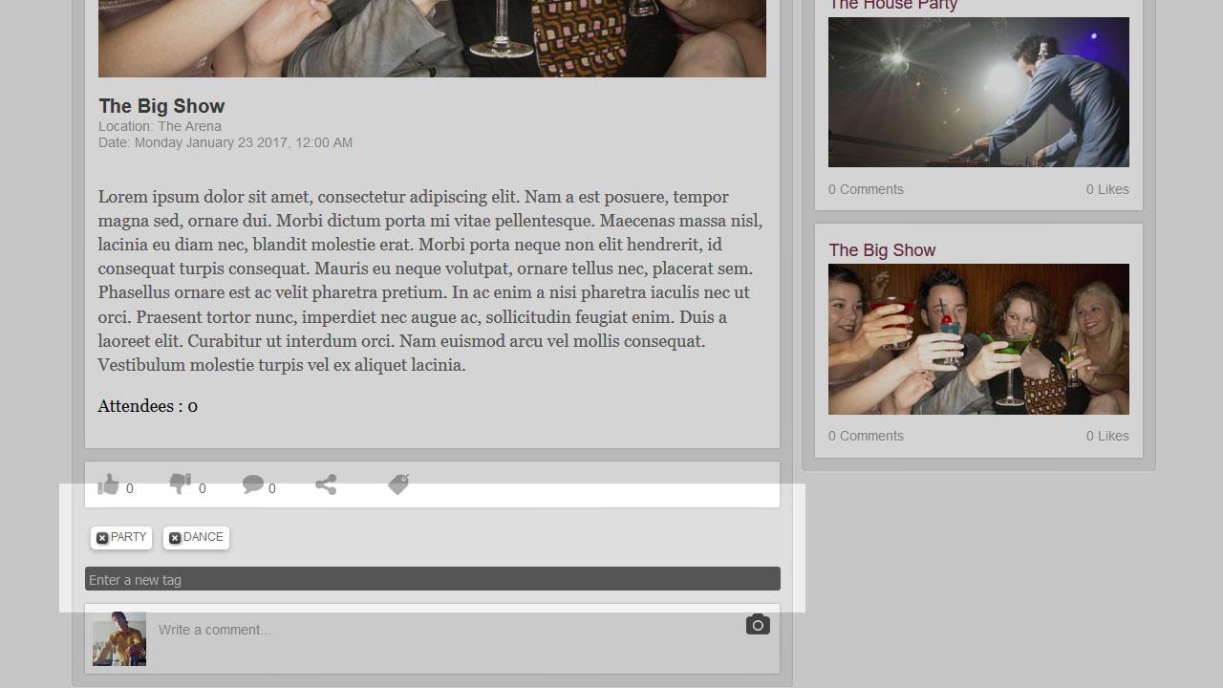Focus the 'Enter a new tag' field
The height and width of the screenshot is (688, 1223).
432,579
